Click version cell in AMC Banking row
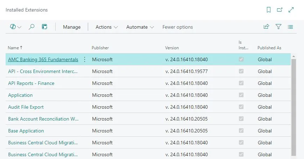 coord(186,59)
